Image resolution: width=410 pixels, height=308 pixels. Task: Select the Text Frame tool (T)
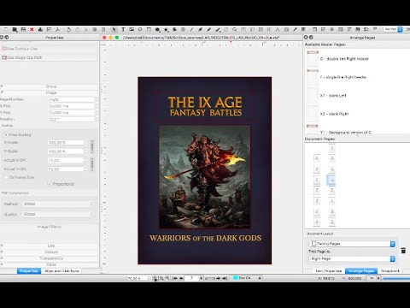[123, 29]
